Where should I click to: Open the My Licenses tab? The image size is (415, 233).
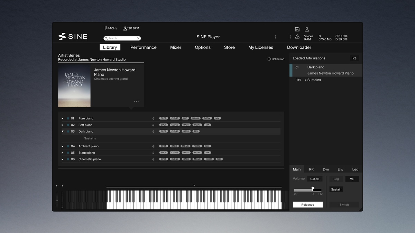(x=261, y=47)
